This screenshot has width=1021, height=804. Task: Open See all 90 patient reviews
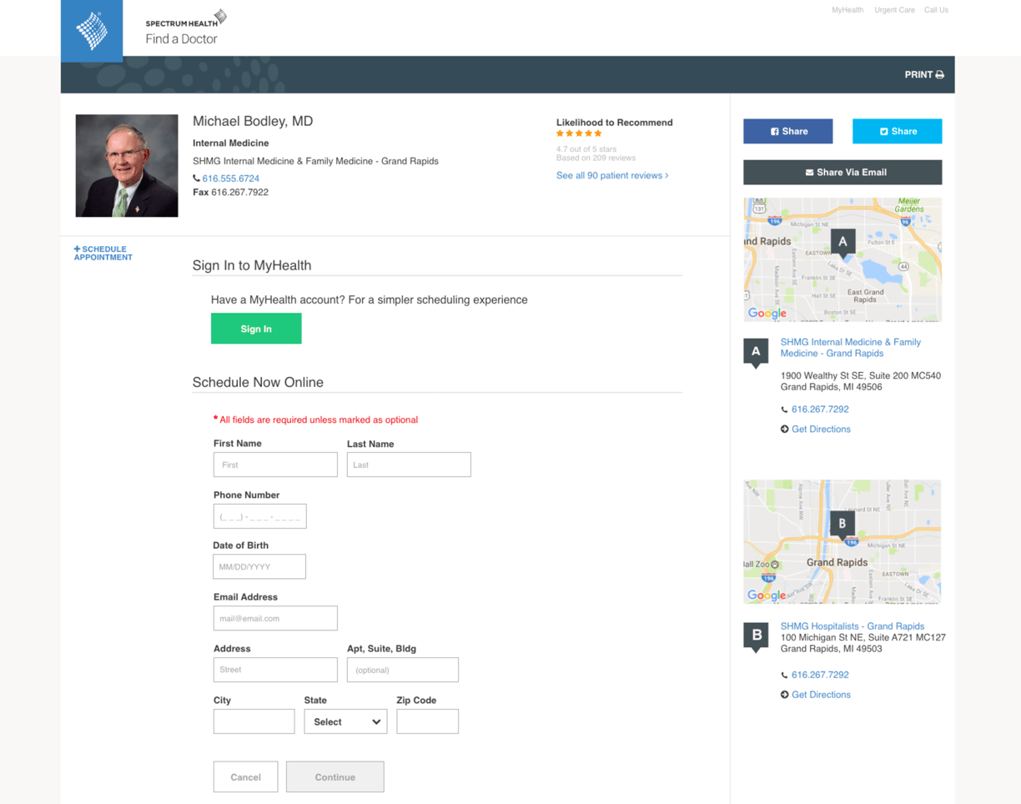(612, 175)
